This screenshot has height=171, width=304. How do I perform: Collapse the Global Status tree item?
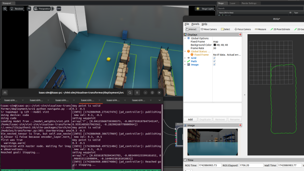[x=185, y=51]
